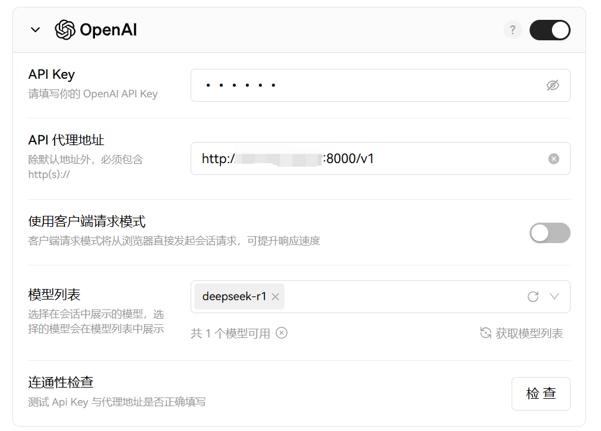601x431 pixels.
Task: Click the deepseek-r1 model tag
Action: 234,297
